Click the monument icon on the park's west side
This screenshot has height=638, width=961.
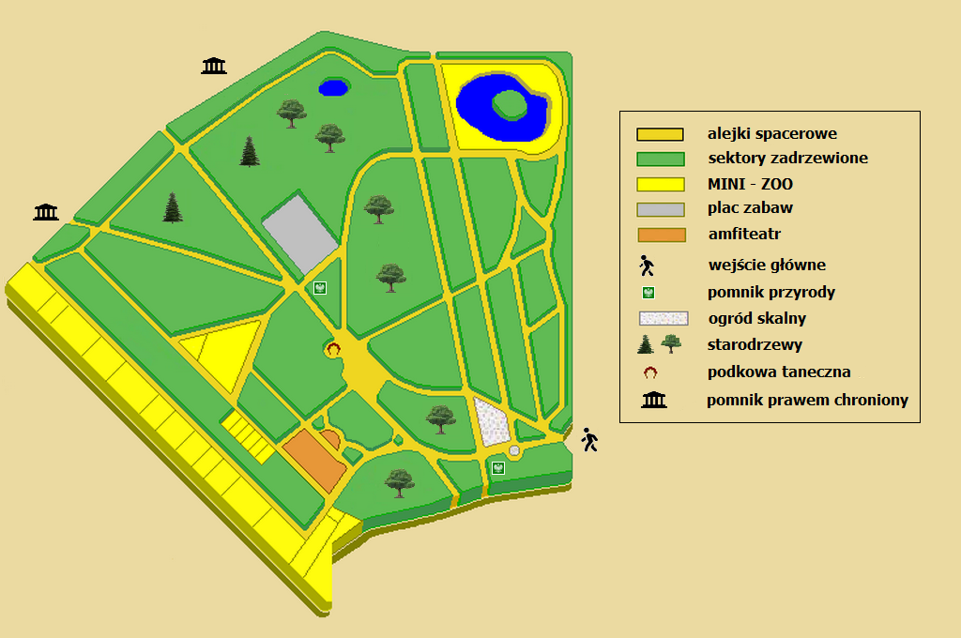[46, 212]
